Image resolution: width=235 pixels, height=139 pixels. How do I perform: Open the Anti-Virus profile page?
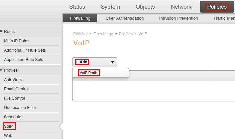click(x=13, y=80)
